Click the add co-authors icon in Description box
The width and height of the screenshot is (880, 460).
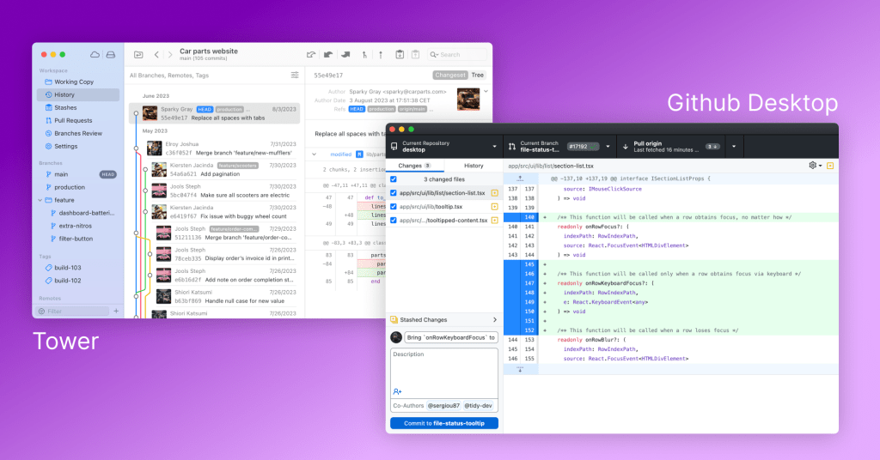coord(397,391)
